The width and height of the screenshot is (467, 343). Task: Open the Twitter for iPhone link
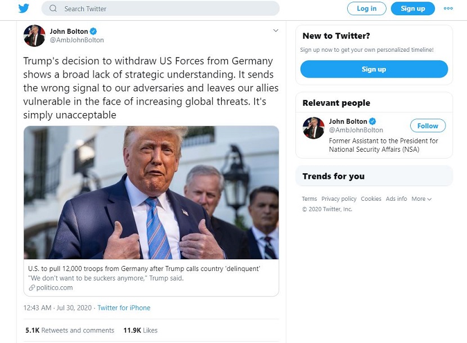point(124,308)
